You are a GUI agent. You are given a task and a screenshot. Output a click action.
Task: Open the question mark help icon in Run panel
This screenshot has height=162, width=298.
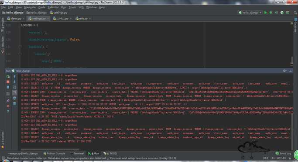pyautogui.click(x=8, y=112)
